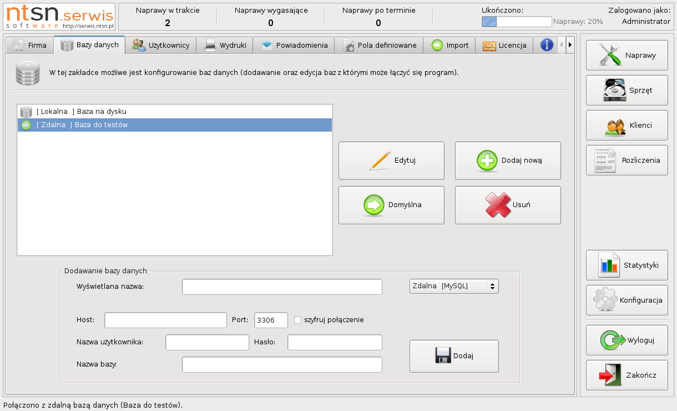The height and width of the screenshot is (411, 677).
Task: Switch to the Użytkownicy tab
Action: point(161,45)
